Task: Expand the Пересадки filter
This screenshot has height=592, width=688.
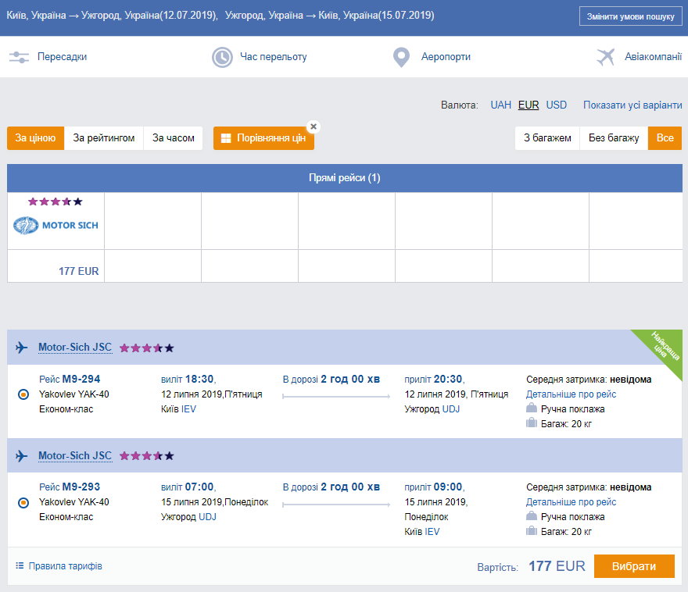Action: [62, 57]
